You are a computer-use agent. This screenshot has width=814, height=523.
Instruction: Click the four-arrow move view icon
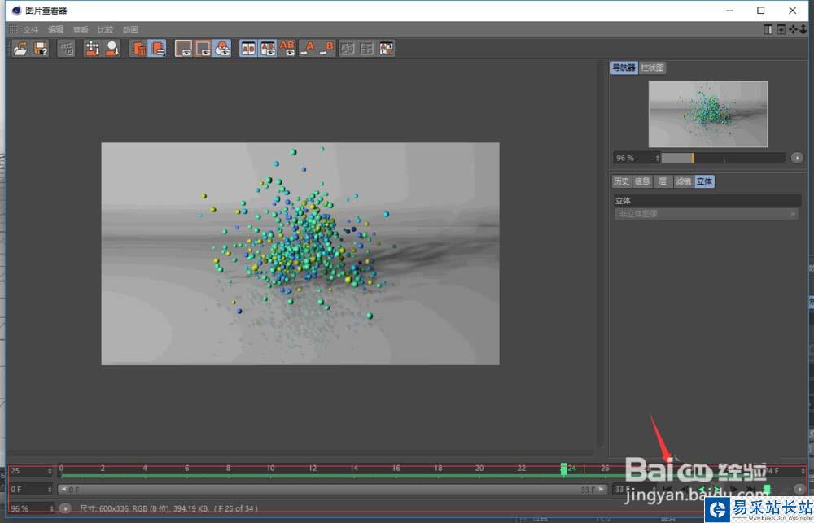click(793, 29)
